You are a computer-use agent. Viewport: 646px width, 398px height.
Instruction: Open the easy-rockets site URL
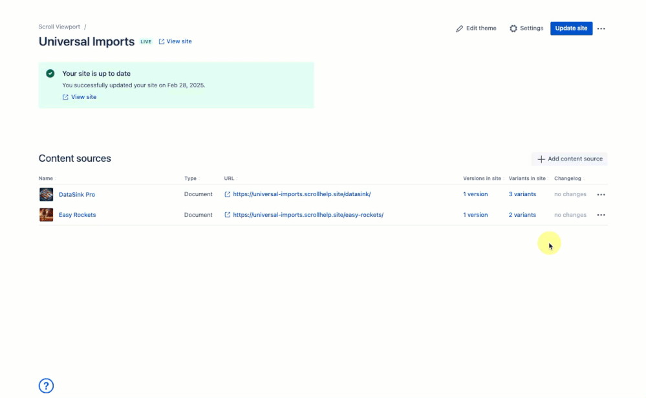pos(304,215)
